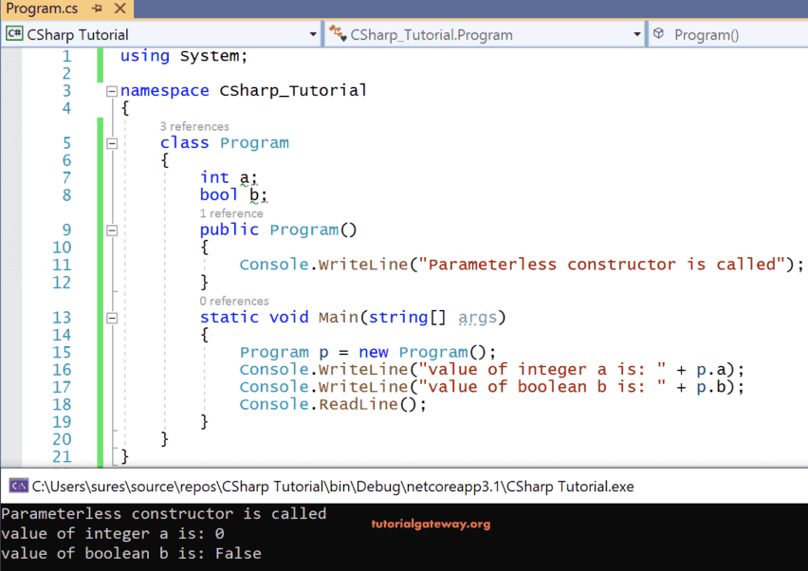Open the 3 references CodeLens for class Program

pyautogui.click(x=193, y=125)
